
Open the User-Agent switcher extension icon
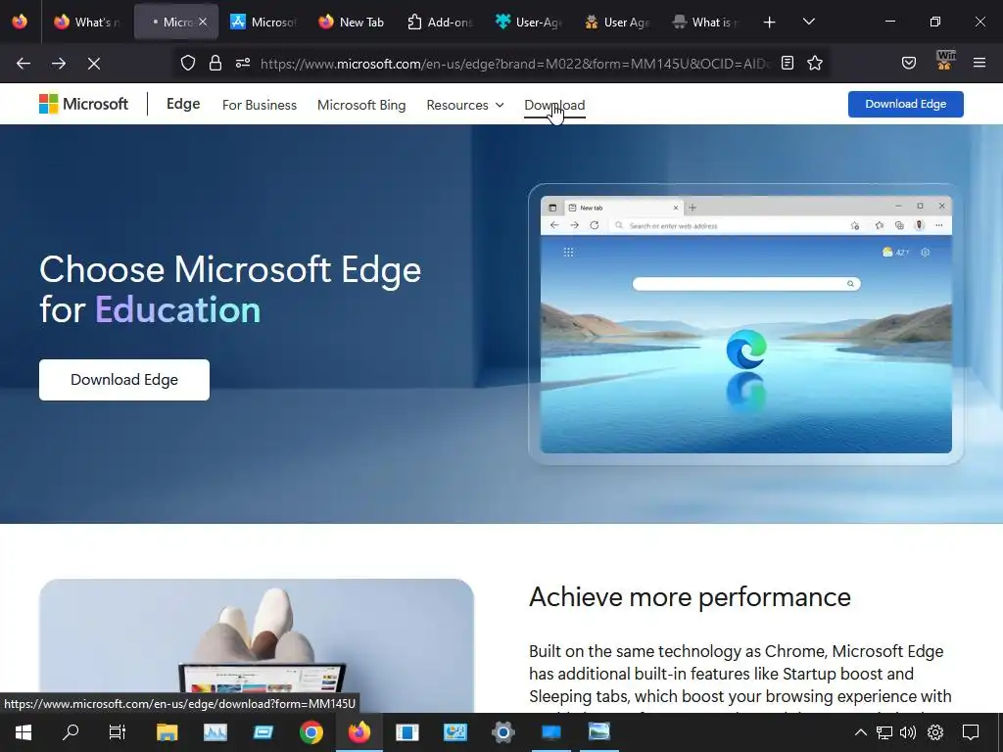tap(944, 62)
